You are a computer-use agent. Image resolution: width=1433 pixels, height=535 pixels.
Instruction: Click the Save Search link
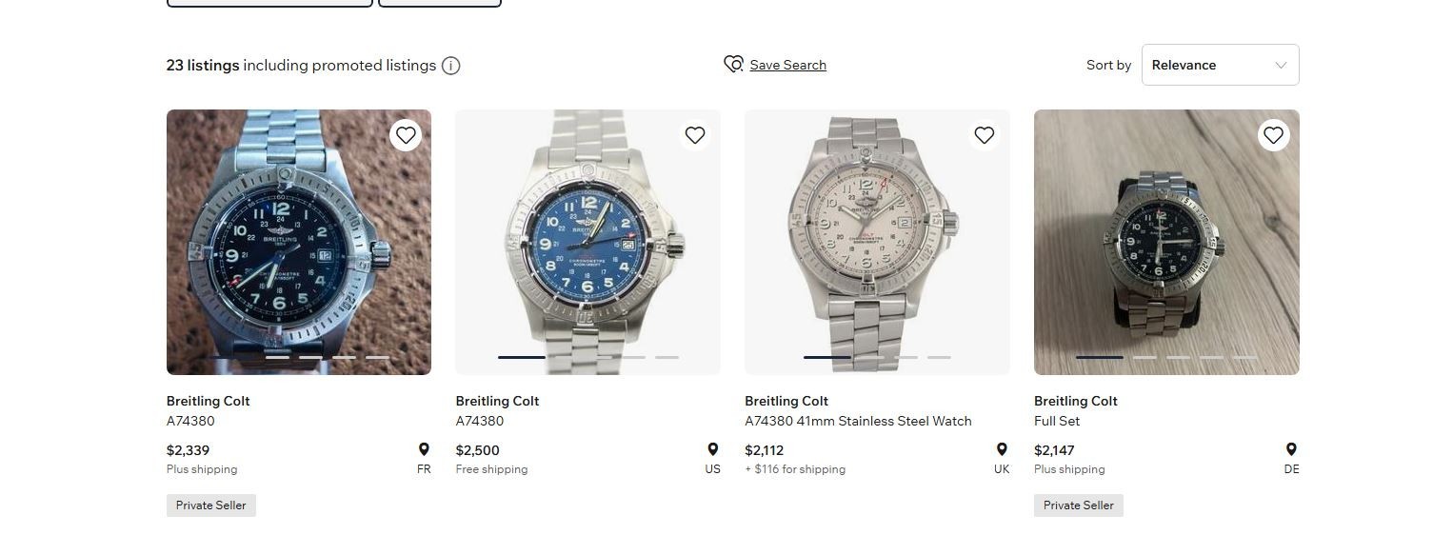pos(787,65)
